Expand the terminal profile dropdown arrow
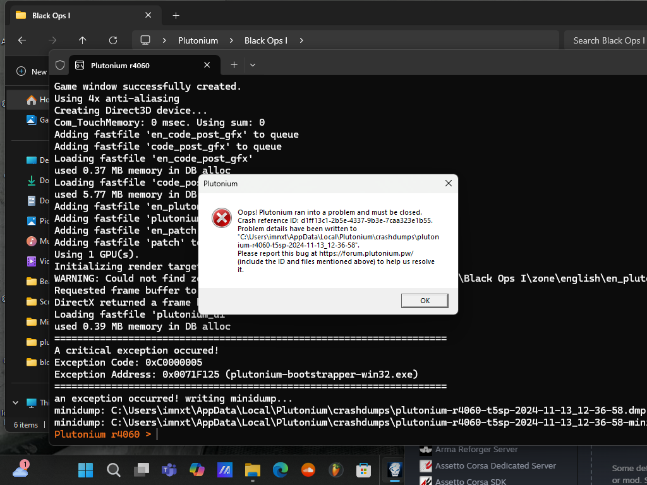 [253, 65]
